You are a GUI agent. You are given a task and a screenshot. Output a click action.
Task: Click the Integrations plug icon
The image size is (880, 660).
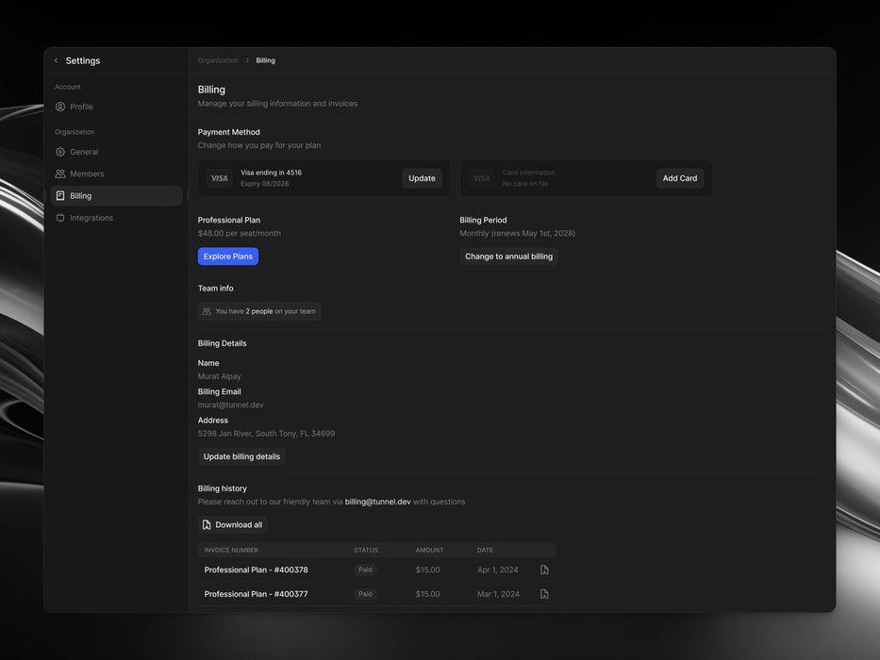[60, 218]
